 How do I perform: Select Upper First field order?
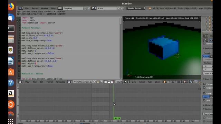click(206, 97)
